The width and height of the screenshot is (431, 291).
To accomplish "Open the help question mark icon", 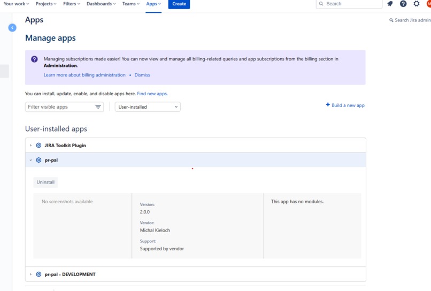I will [403, 4].
